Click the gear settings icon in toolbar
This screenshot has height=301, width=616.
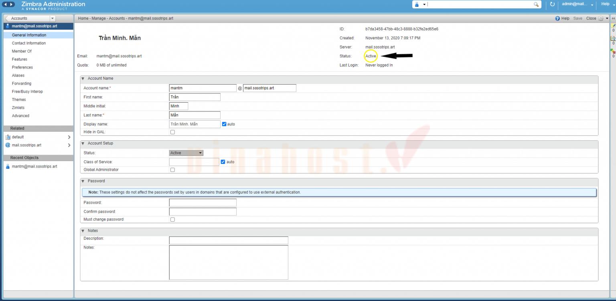coord(601,18)
